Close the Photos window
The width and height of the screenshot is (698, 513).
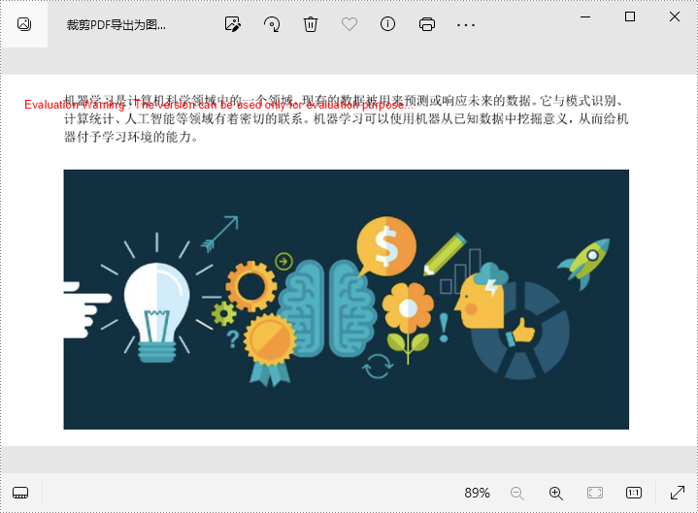coord(675,16)
